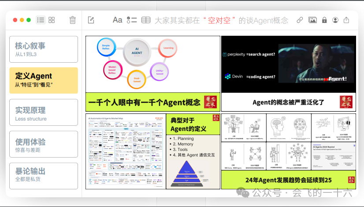Click the Devin logo text
Image resolution: width=364 pixels, height=207 pixels.
(x=234, y=76)
